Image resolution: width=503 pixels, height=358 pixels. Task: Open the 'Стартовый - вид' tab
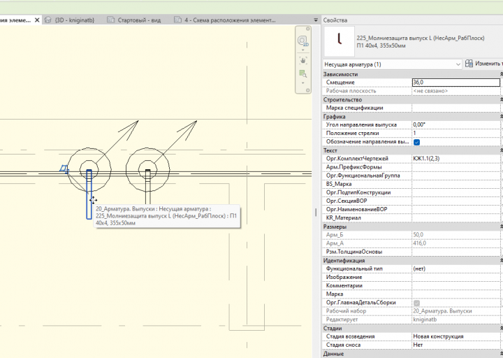138,20
